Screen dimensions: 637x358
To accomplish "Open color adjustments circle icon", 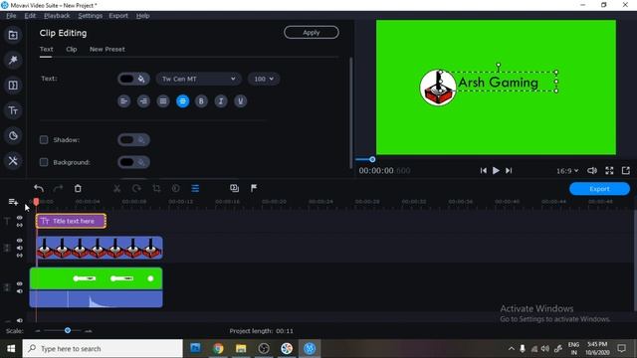I will point(175,188).
